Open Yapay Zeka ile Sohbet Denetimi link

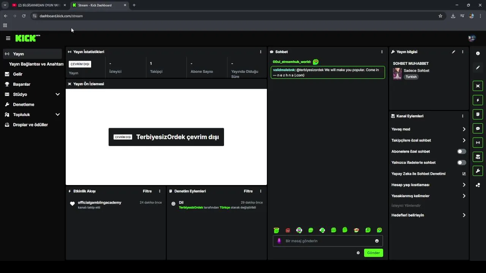point(429,174)
